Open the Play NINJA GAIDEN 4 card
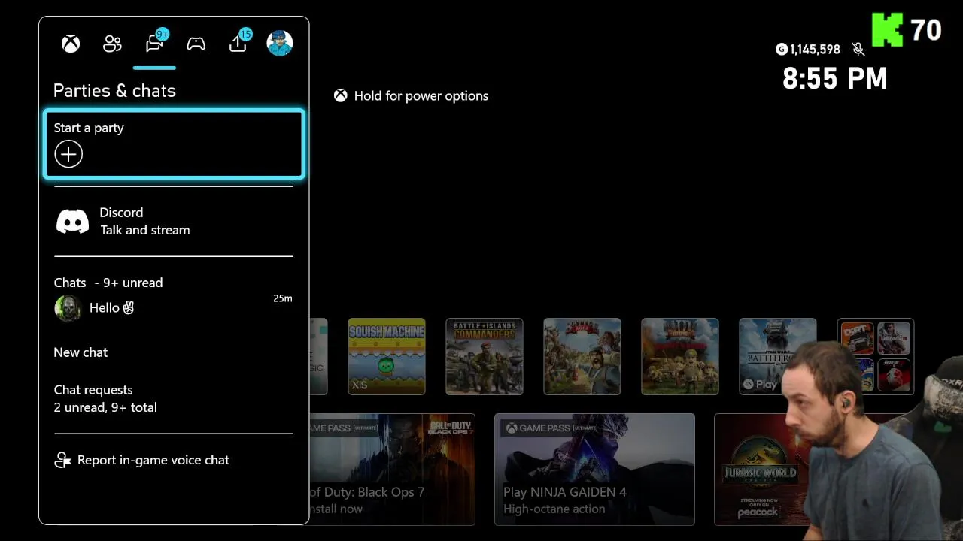 click(594, 470)
